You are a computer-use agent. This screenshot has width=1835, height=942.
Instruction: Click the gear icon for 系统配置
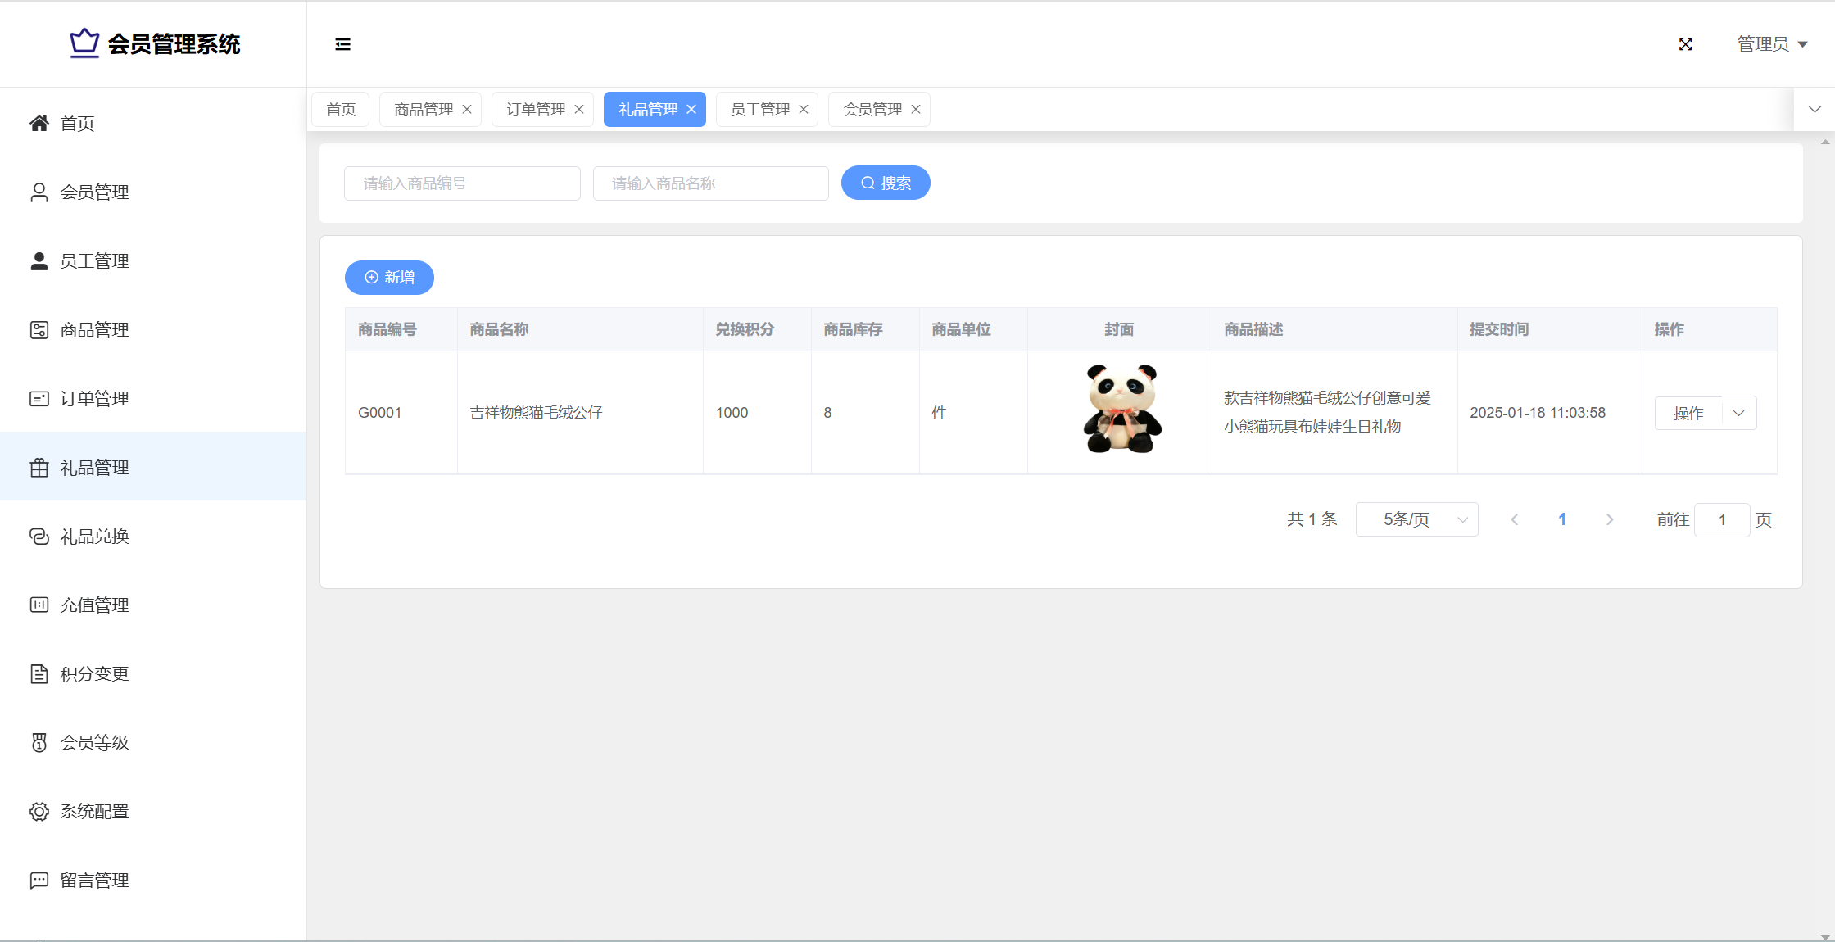click(x=39, y=812)
